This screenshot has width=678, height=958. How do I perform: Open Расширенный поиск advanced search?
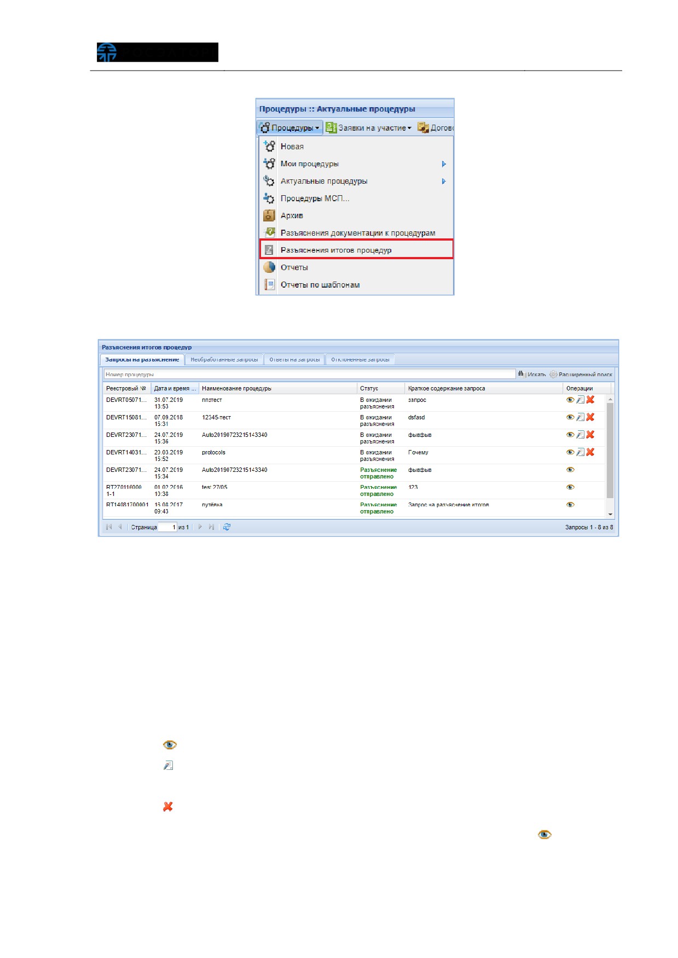tap(581, 375)
